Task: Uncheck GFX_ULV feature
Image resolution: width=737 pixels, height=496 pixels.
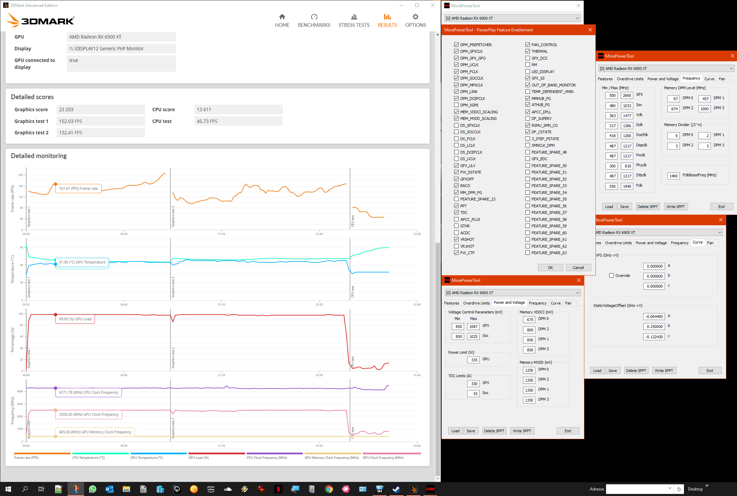Action: coord(456,166)
